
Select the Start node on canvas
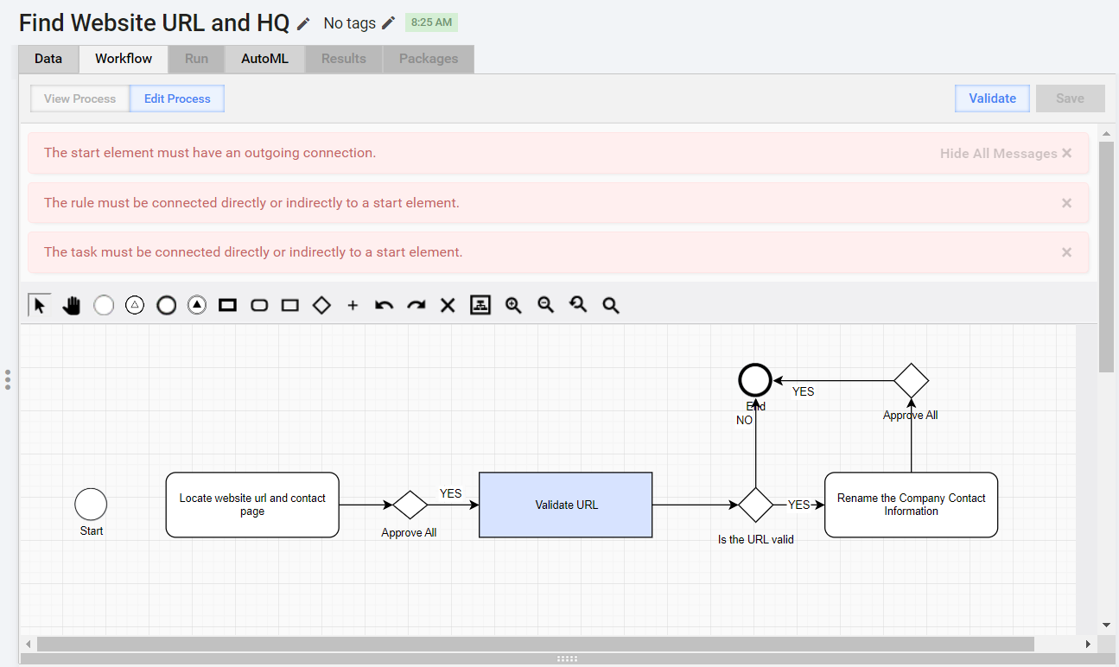click(x=91, y=505)
